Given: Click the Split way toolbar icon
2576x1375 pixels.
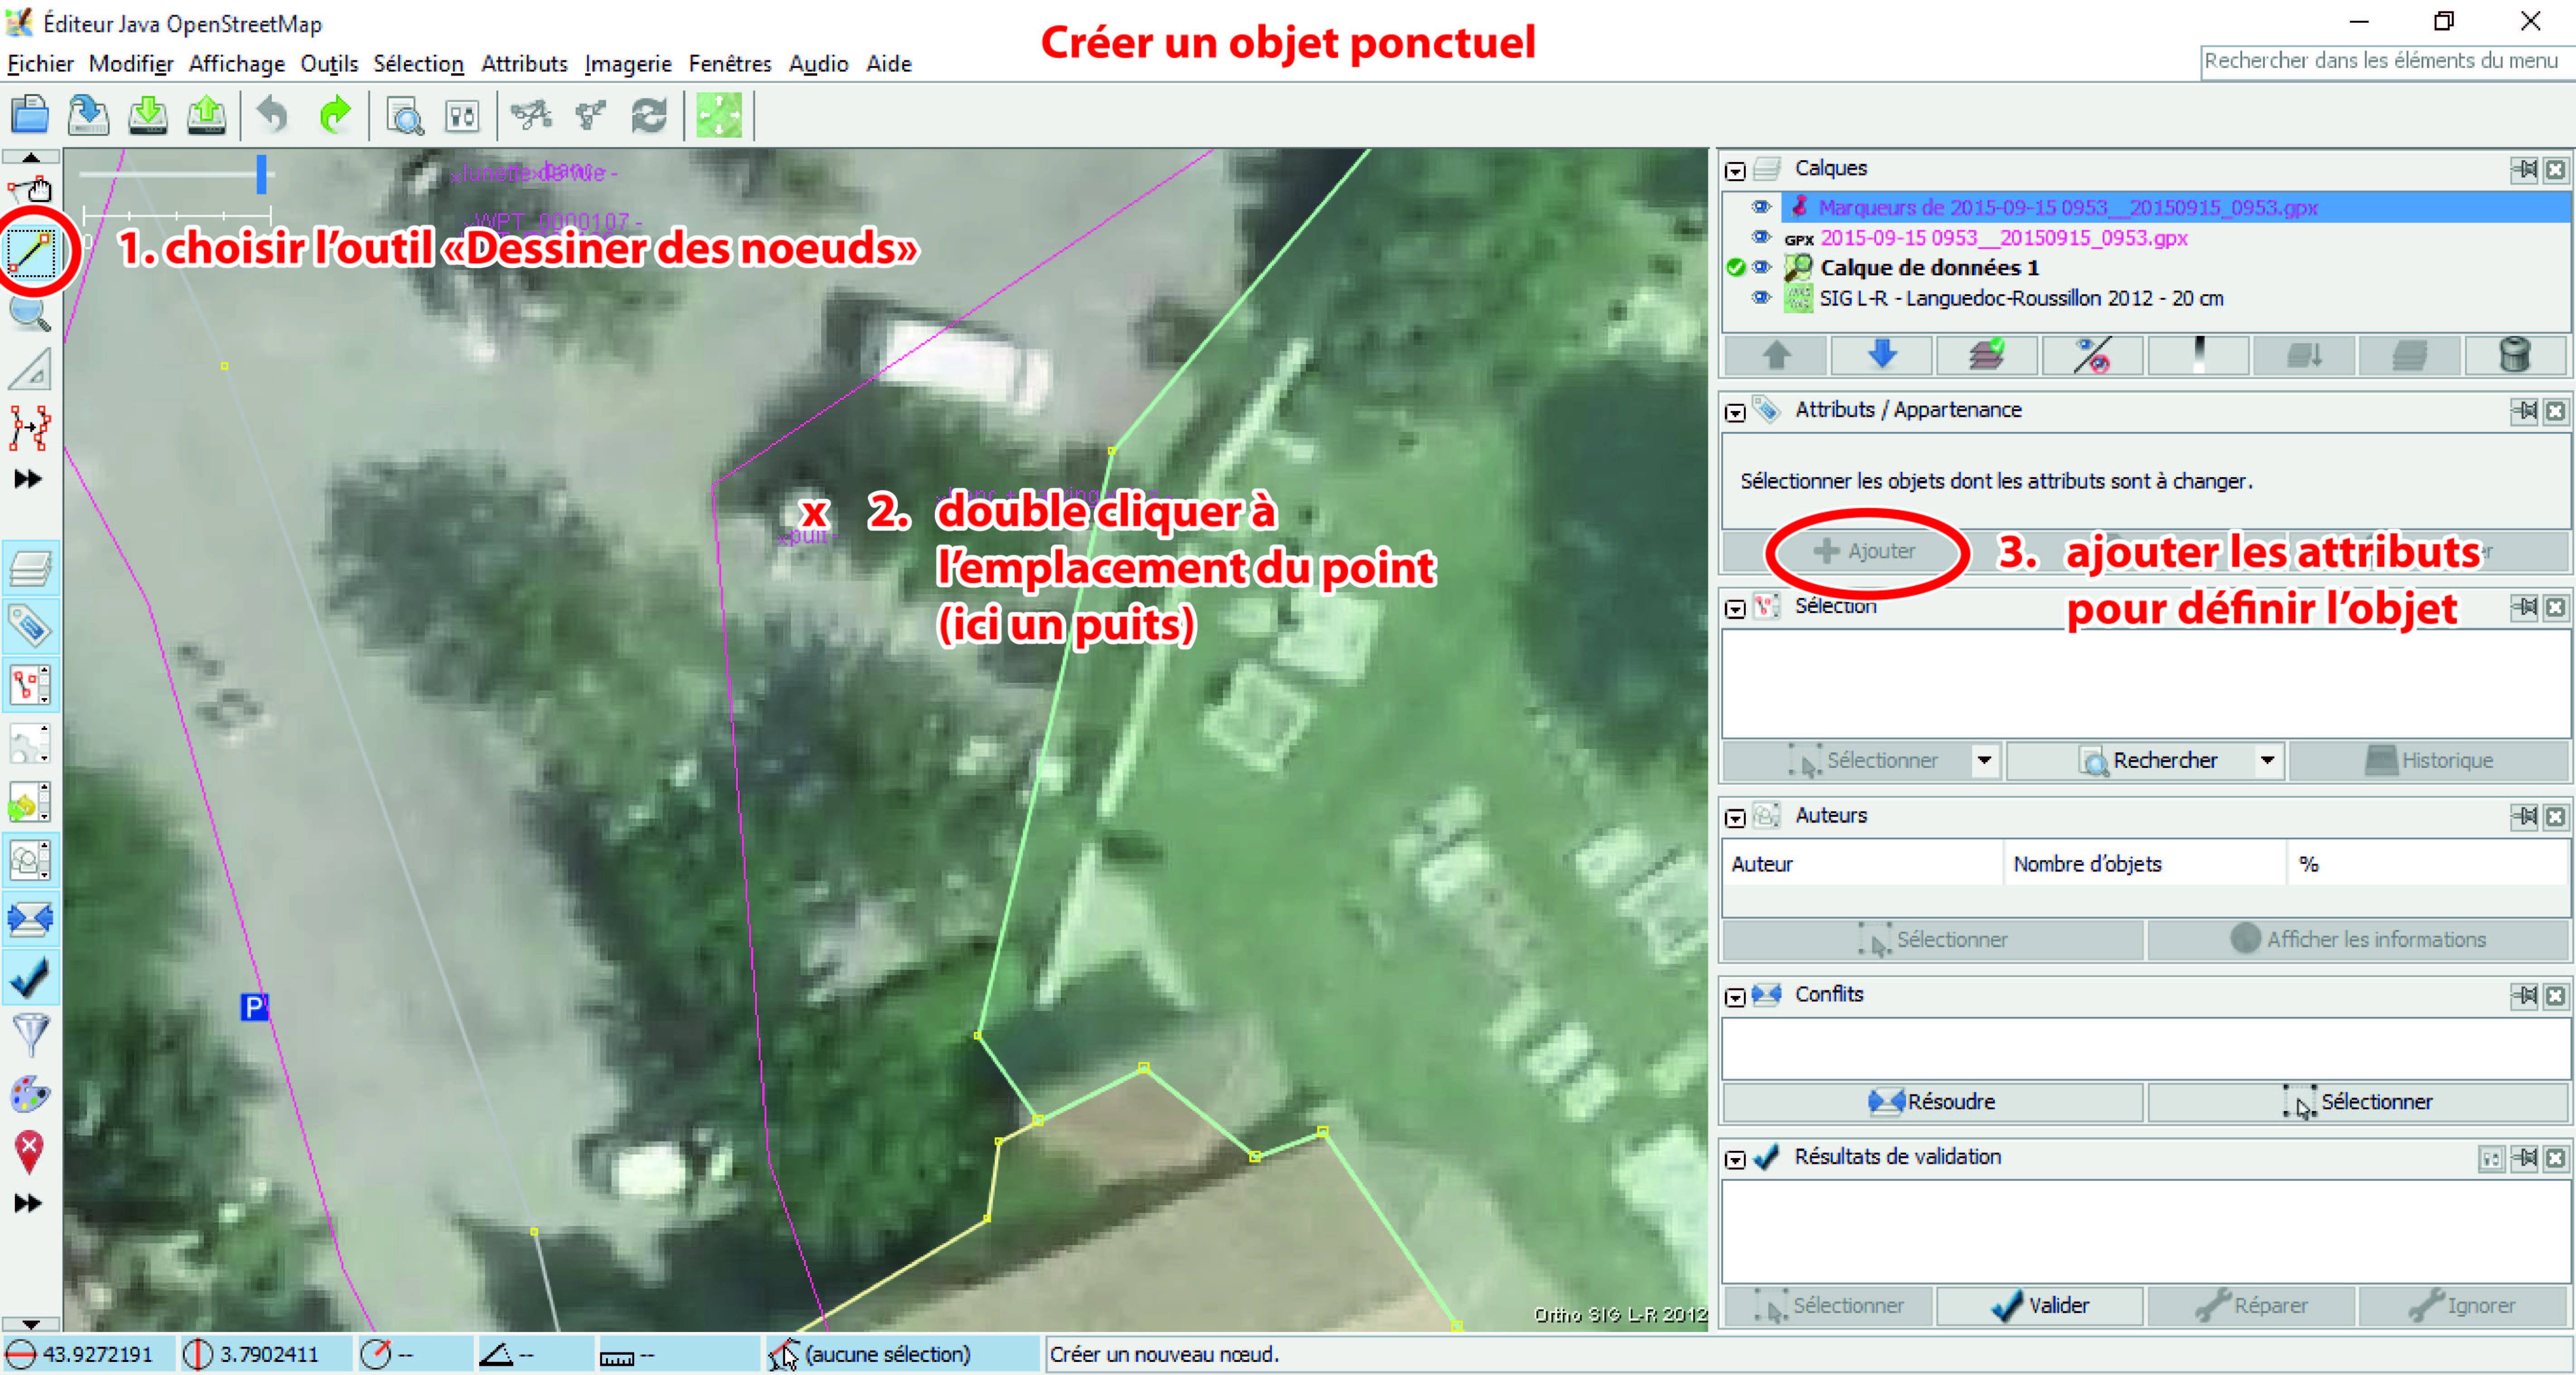Looking at the screenshot, I should (x=531, y=116).
